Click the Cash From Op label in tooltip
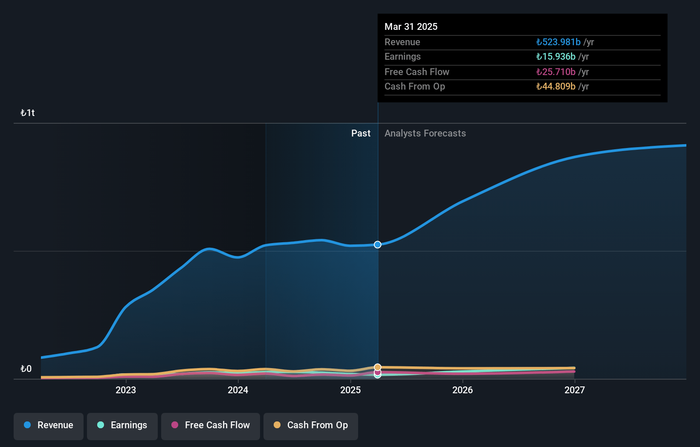Screen dimensions: 700x447 click(415, 86)
